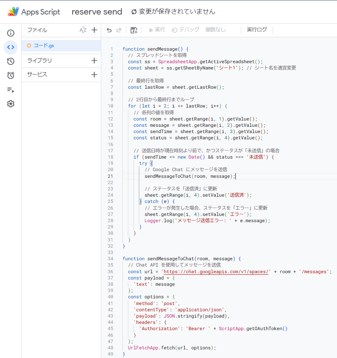This screenshot has width=337, height=358.
Task: Select the コード.gs file
Action: (61, 46)
